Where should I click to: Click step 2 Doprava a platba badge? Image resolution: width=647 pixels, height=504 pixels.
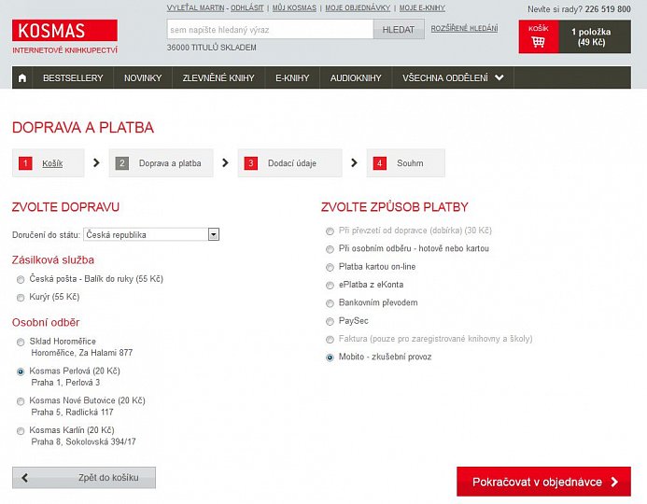(x=122, y=163)
